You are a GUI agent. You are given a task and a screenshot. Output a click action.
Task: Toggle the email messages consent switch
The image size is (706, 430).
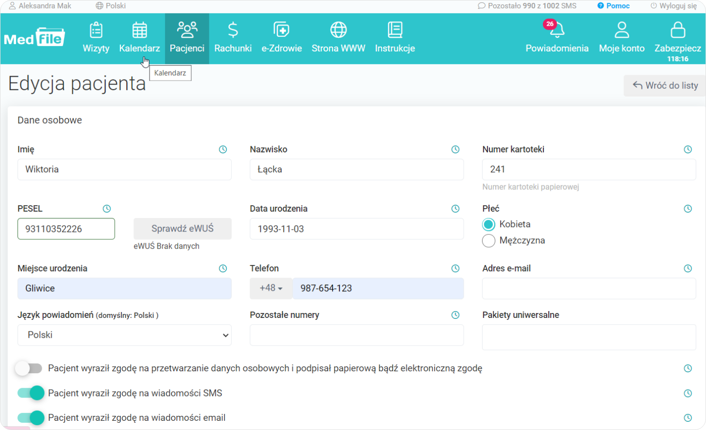31,418
